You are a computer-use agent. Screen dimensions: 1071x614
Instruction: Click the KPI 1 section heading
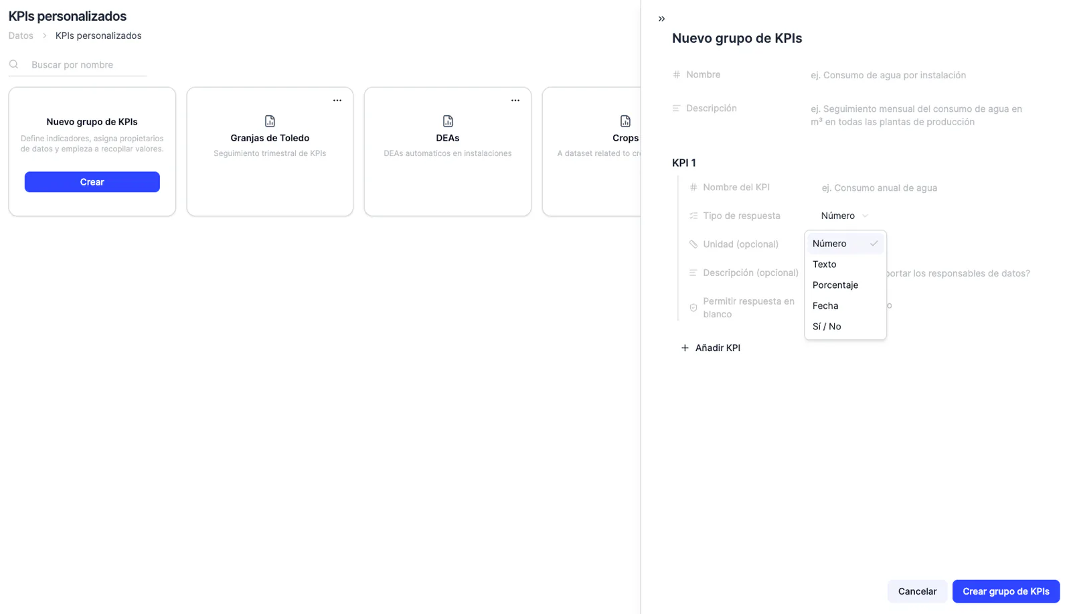(x=684, y=163)
